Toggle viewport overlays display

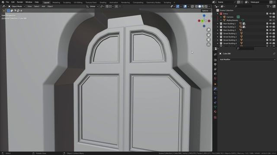185,6
